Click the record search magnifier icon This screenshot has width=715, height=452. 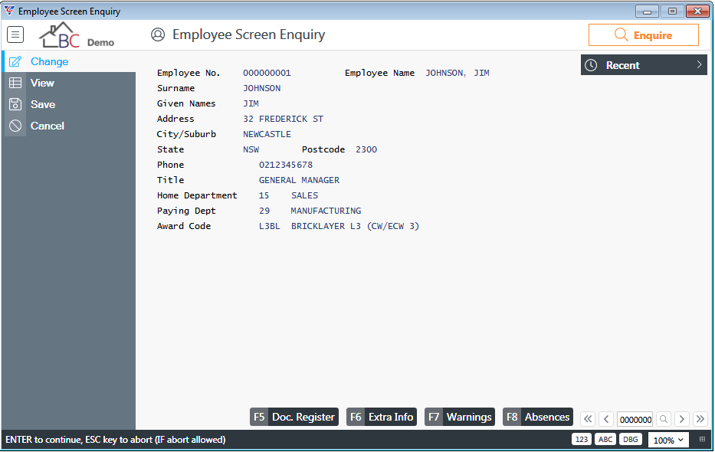point(664,419)
